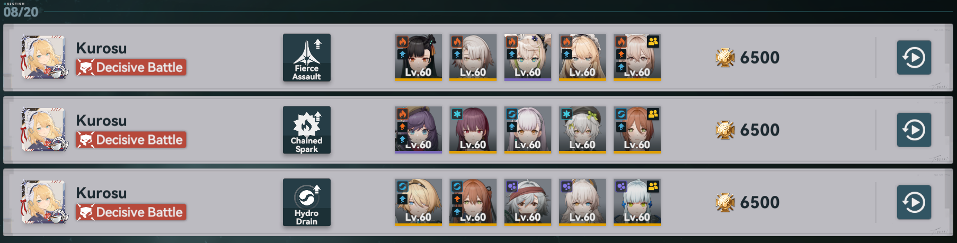Click the Fierce Assault buff icon
Viewport: 957px width, 243px height.
[x=307, y=58]
